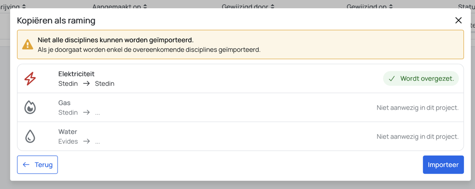Click the green checkmark in Wordt overgezet badge

392,79
